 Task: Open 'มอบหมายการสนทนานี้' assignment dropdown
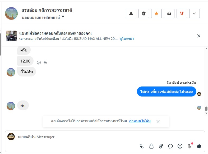(43, 17)
